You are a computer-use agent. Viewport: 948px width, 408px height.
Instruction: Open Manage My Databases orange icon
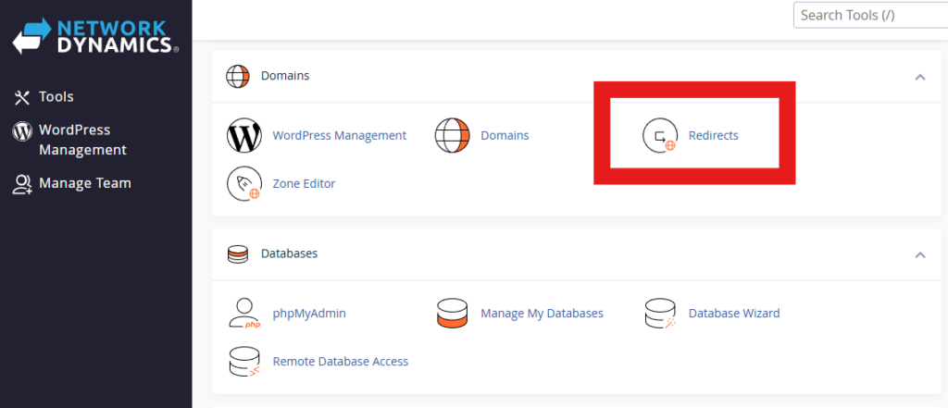click(453, 314)
